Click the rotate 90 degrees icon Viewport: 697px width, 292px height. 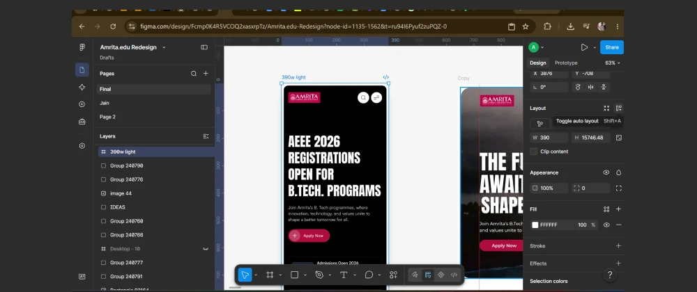(578, 87)
